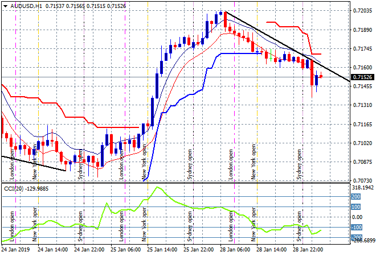Select the current price label 0.71526
The image size is (376, 256).
pyautogui.click(x=362, y=77)
